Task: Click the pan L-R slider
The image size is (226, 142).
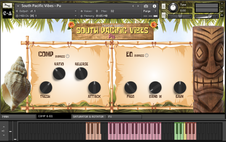Action: click(180, 17)
